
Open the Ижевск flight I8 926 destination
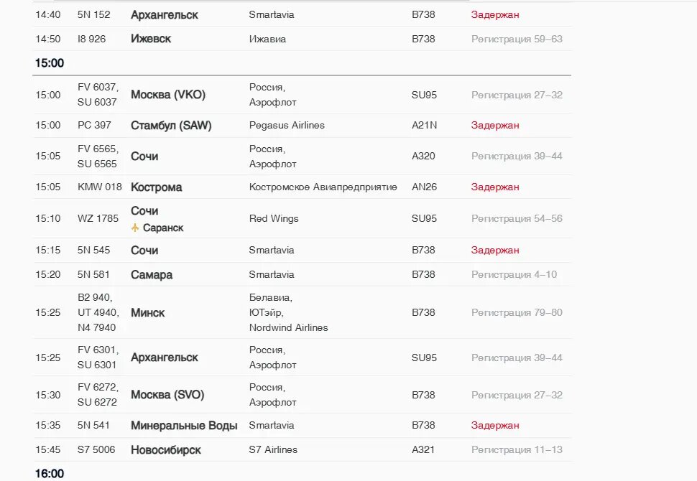click(151, 39)
